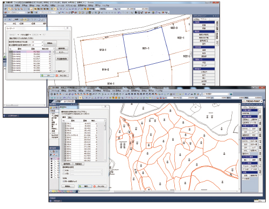Click the scrollbar of the lower dialog table
The width and height of the screenshot is (269, 209).
105,140
